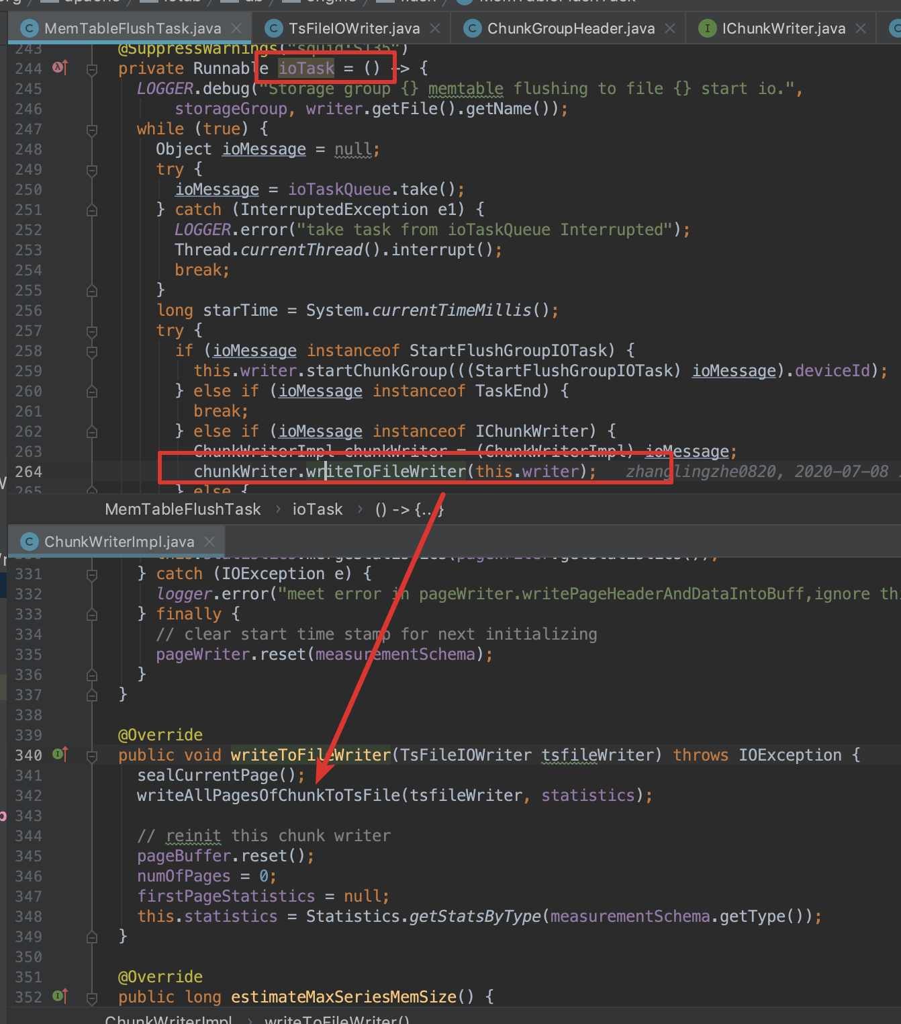Click the class icon on TsFileIOWriter.java tab
The height and width of the screenshot is (1024, 901).
point(273,28)
